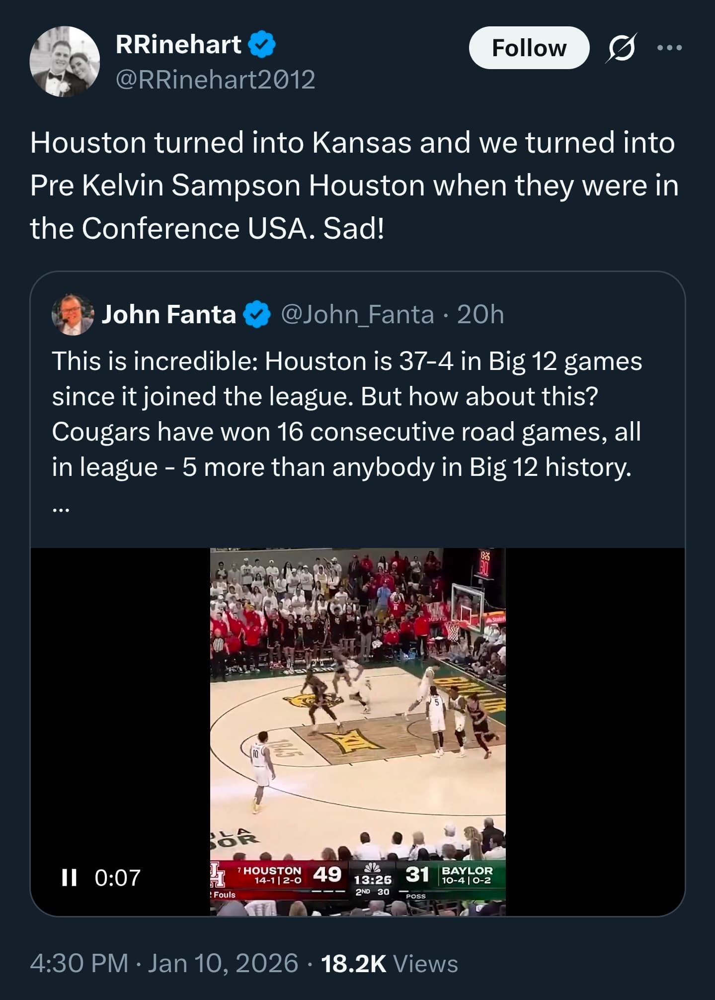Viewport: 715px width, 1000px height.
Task: Expand truncated quoted post via ellipsis
Action: point(62,508)
